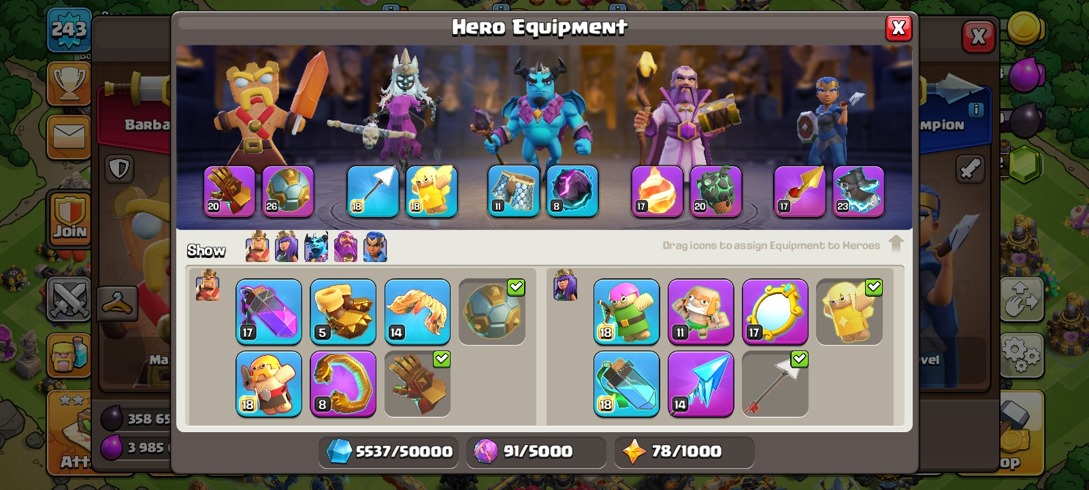
Task: Pick the level 14 flaming mustache equipment
Action: click(x=417, y=312)
